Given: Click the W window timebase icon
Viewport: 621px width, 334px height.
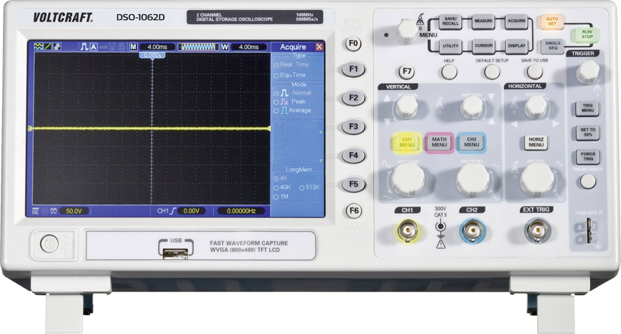Looking at the screenshot, I should click(x=225, y=47).
